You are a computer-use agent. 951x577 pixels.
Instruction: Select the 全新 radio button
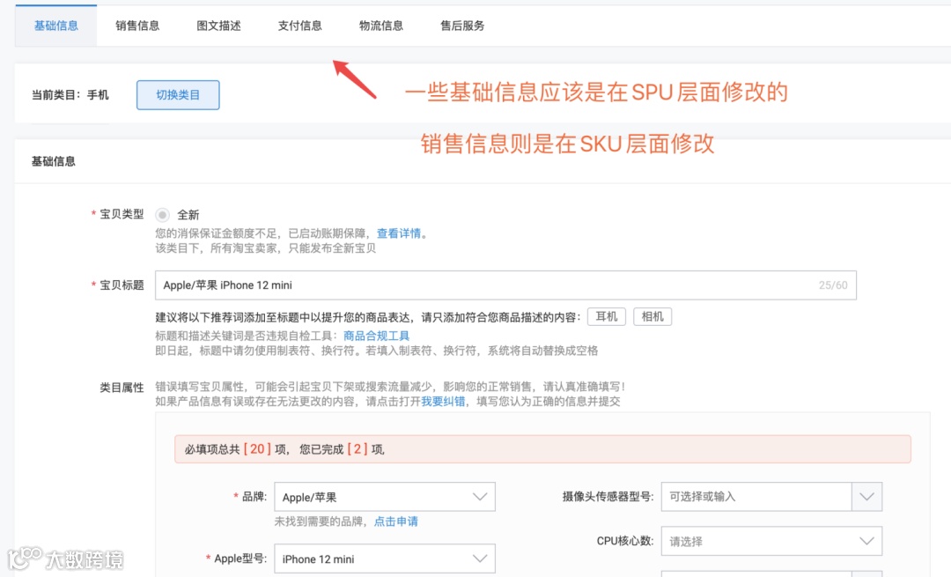(163, 215)
